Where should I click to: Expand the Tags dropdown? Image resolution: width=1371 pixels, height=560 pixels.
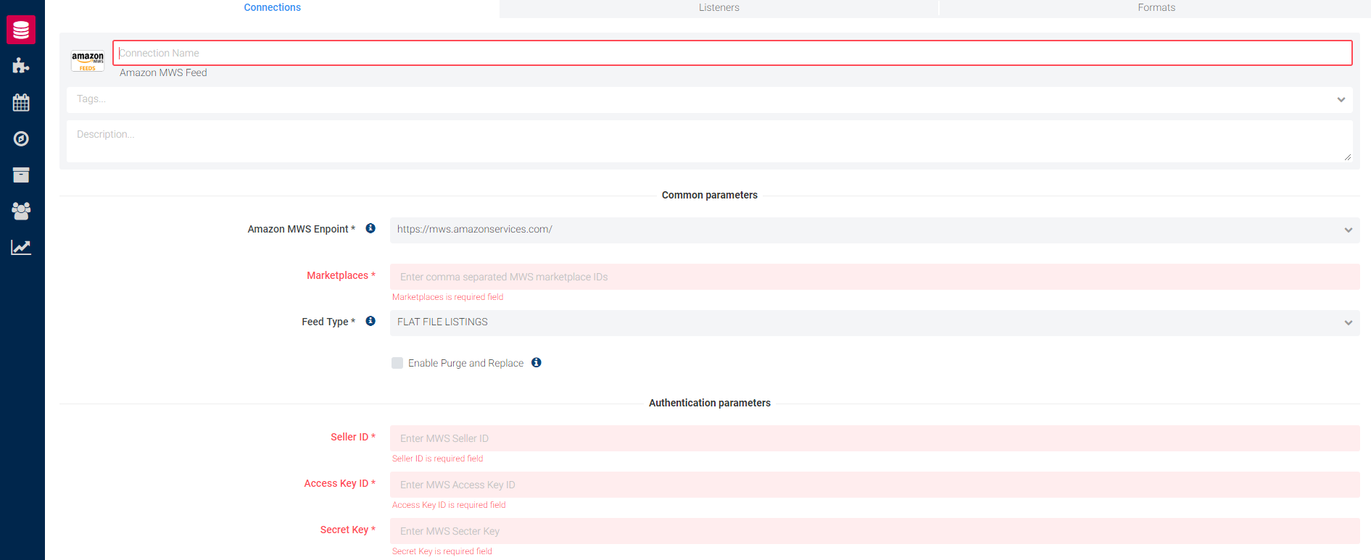pyautogui.click(x=1341, y=99)
